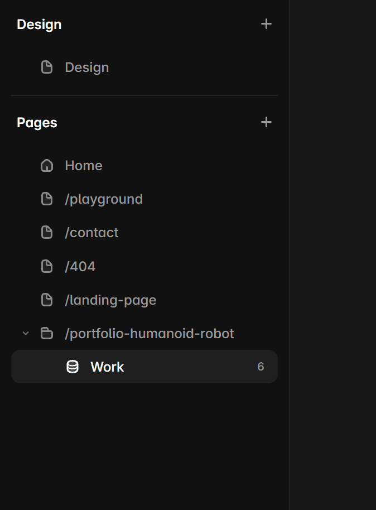The height and width of the screenshot is (510, 376).
Task: Click the /404 page file icon
Action: click(x=47, y=266)
